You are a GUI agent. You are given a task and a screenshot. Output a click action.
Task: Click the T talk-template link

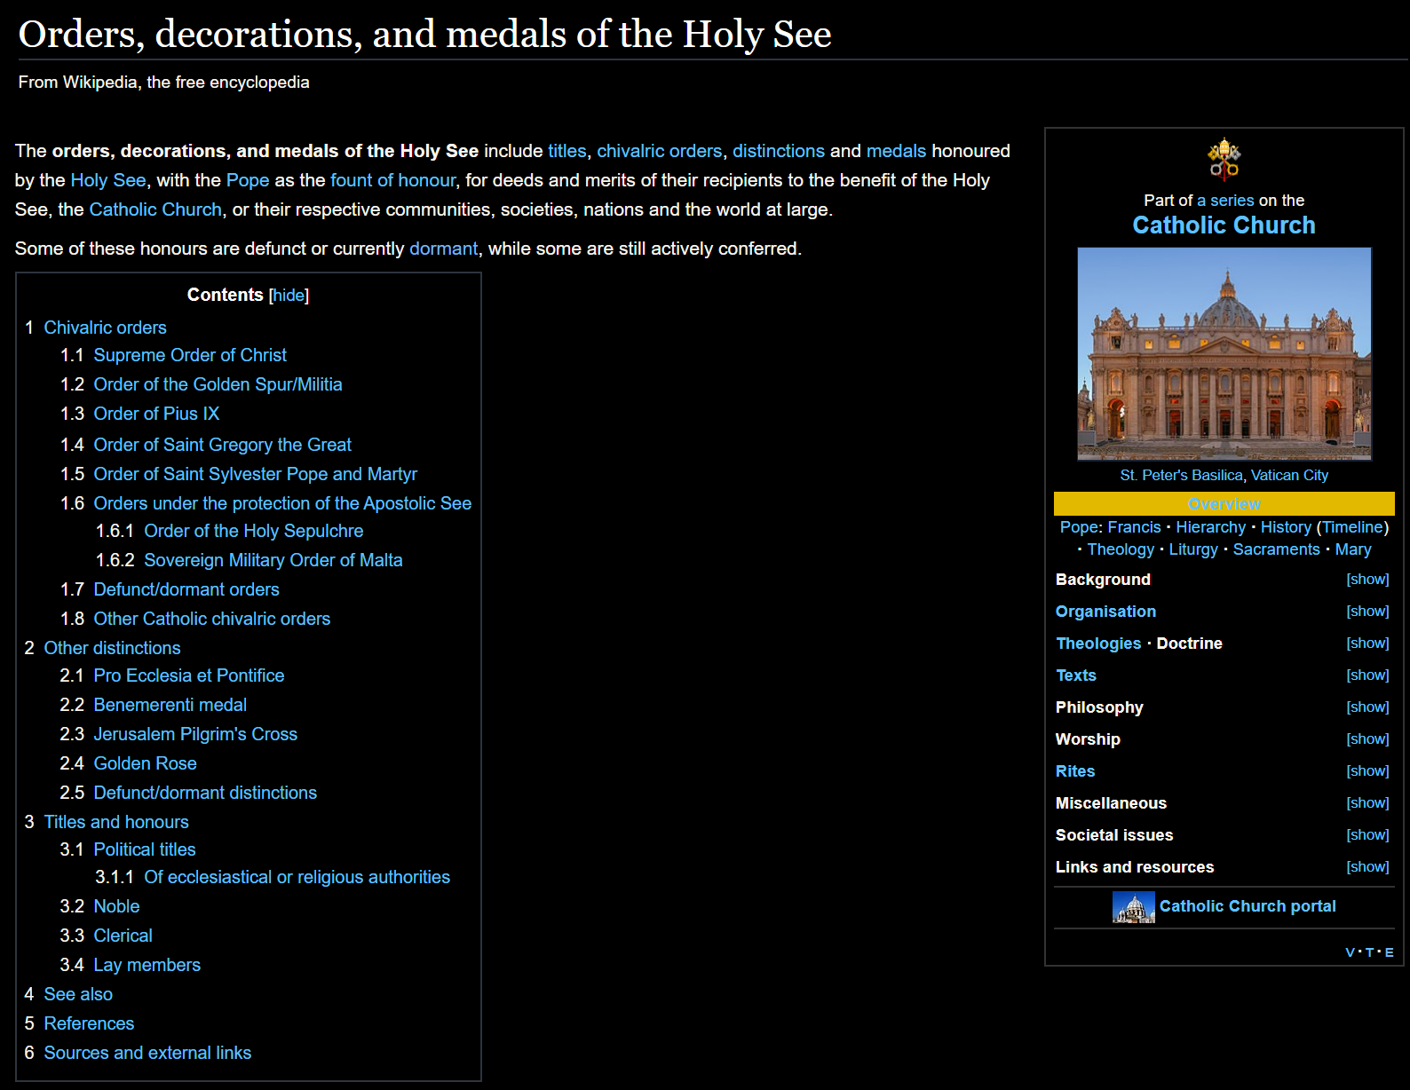coord(1369,952)
